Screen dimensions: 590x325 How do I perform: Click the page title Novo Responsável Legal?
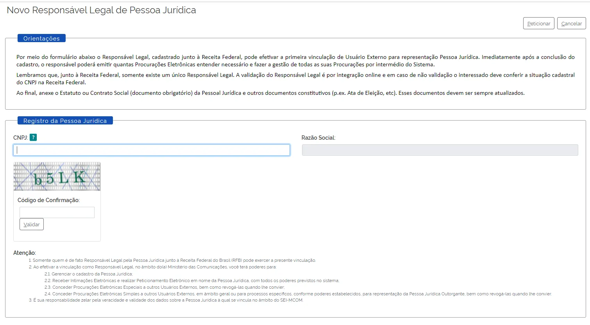(102, 10)
